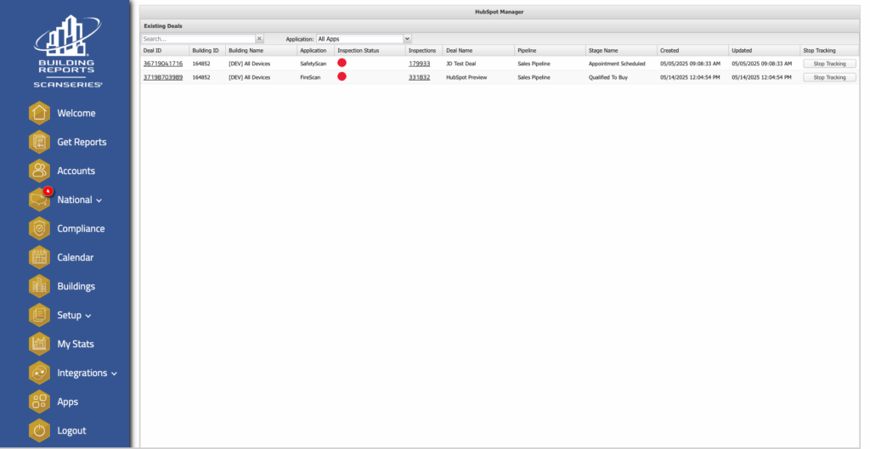Screen dimensions: 870x449
Task: Open Get Reports icon in sidebar
Action: point(39,142)
